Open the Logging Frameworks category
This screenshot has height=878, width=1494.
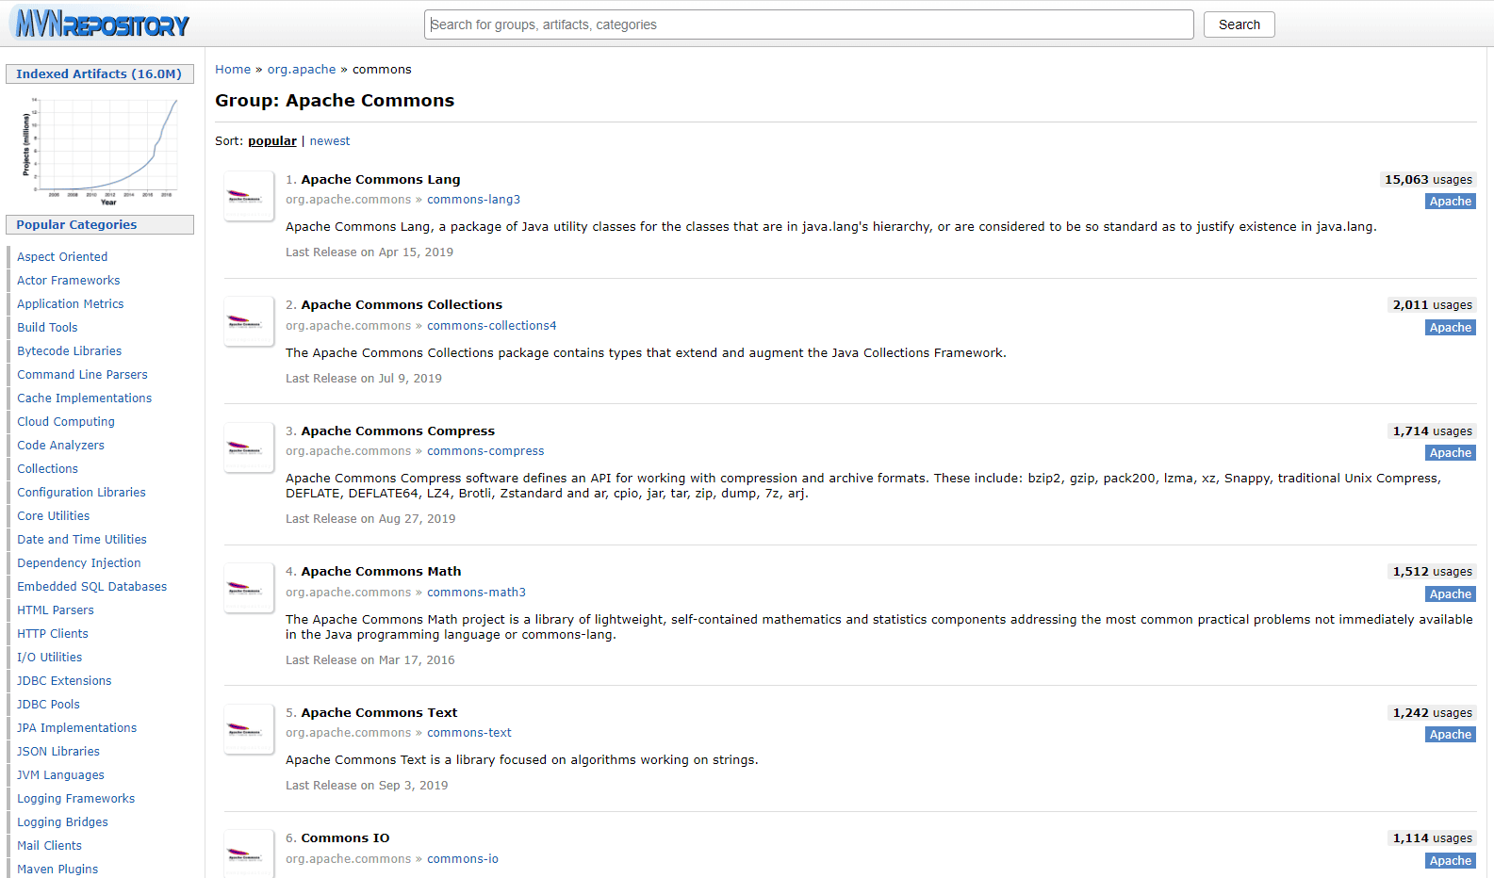(x=75, y=799)
